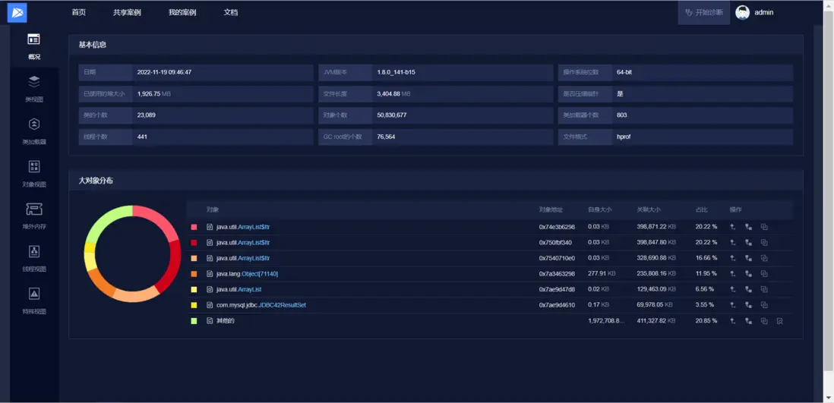Click up-arrow action icon for 0x74e3b6298 row
This screenshot has width=834, height=403.
pos(732,227)
